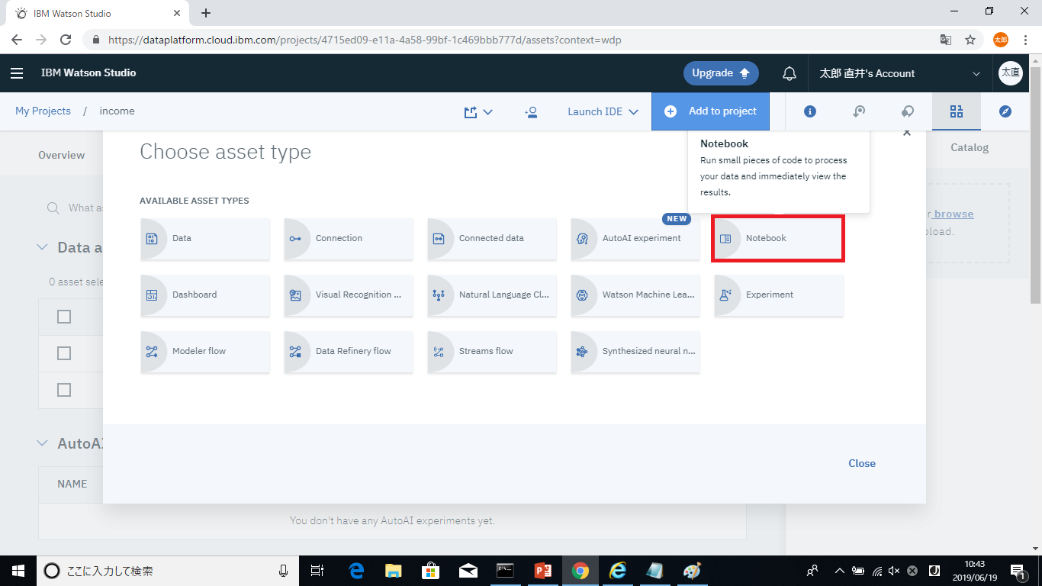The height and width of the screenshot is (586, 1042).
Task: Open the notifications bell icon
Action: pyautogui.click(x=790, y=73)
